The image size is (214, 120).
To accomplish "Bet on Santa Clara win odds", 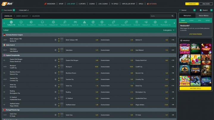I will point(82,115).
